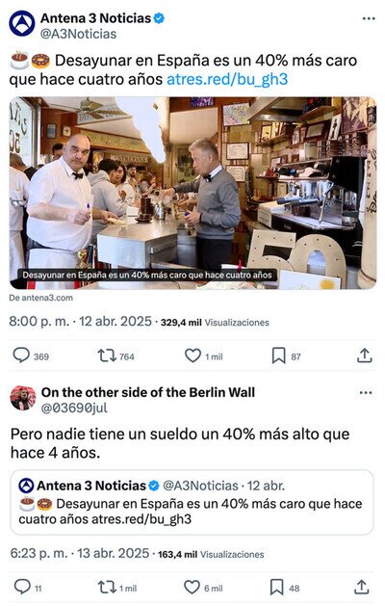385x606 pixels.
Task: Retweet the Berlin Wall user's post
Action: pos(107,588)
